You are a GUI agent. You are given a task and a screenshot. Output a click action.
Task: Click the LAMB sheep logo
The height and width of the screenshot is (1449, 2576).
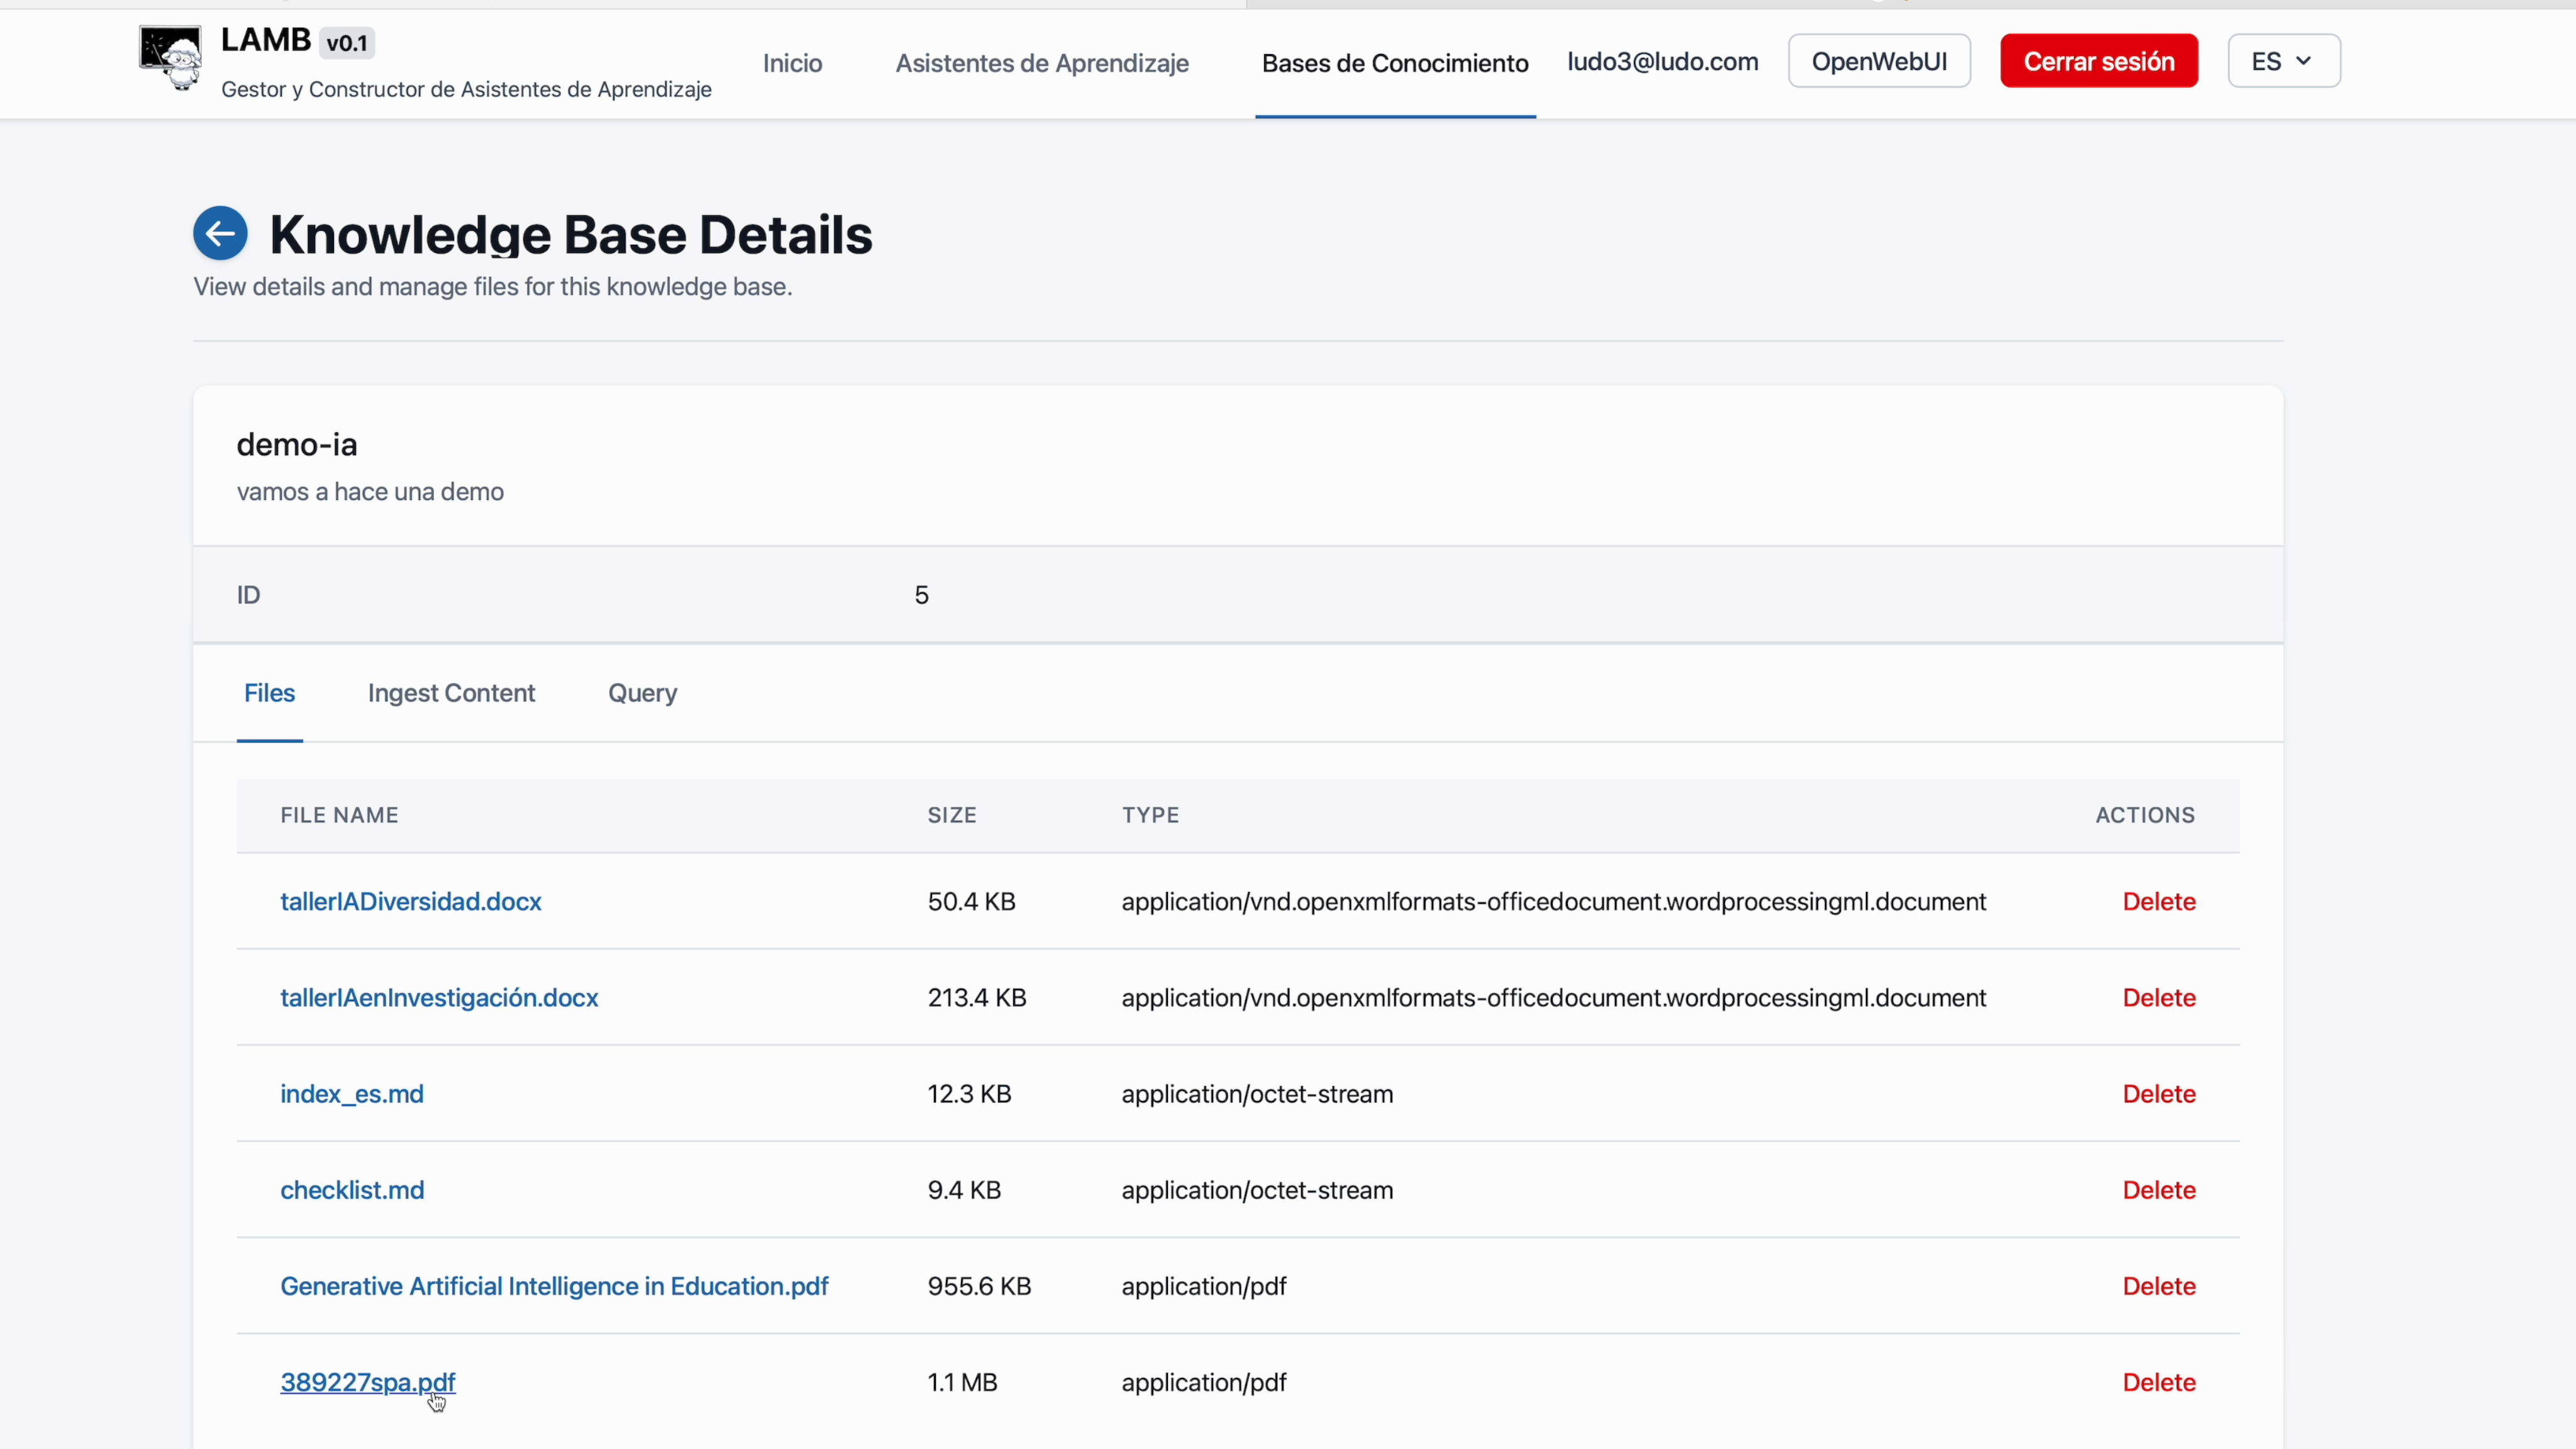[170, 58]
